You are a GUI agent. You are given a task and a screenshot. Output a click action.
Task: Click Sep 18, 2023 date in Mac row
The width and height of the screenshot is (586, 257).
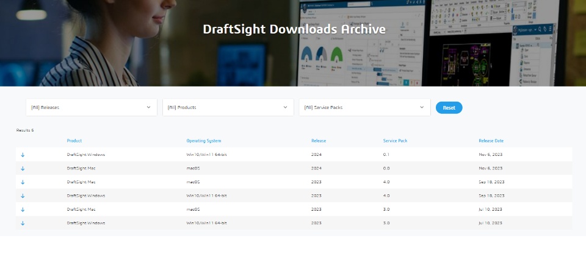pos(491,182)
